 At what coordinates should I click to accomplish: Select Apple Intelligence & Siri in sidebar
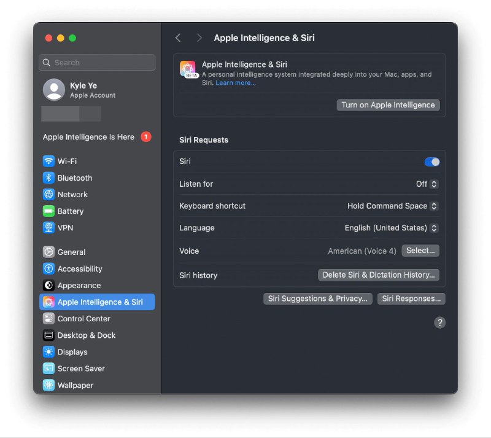tap(97, 302)
